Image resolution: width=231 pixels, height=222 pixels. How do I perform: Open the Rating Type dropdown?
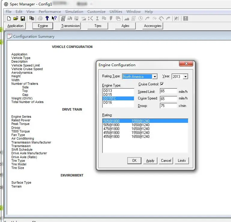pyautogui.click(x=155, y=77)
